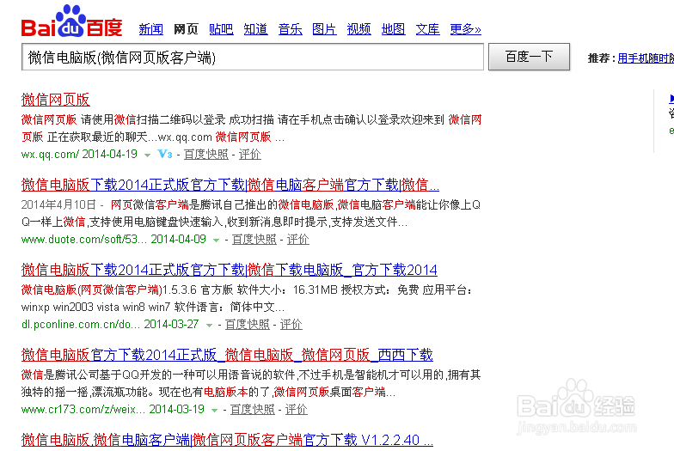Open the 视频 tab
This screenshot has width=674, height=451.
pyautogui.click(x=359, y=29)
